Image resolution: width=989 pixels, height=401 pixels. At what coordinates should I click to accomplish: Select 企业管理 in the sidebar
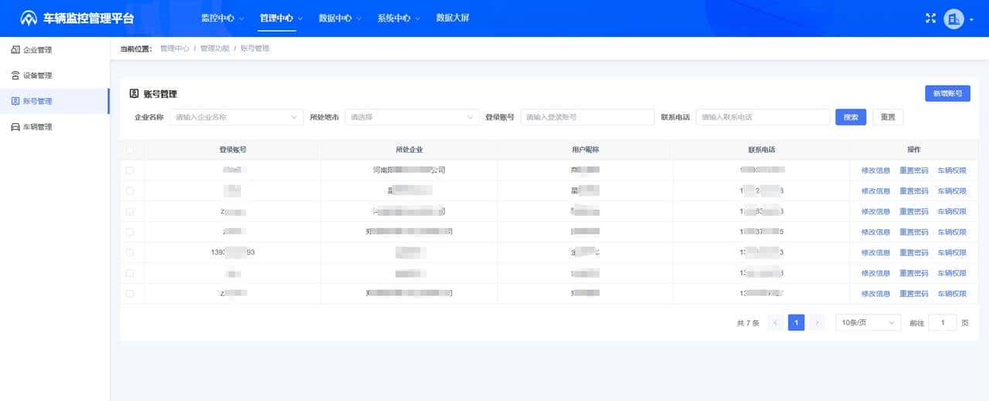coord(55,50)
